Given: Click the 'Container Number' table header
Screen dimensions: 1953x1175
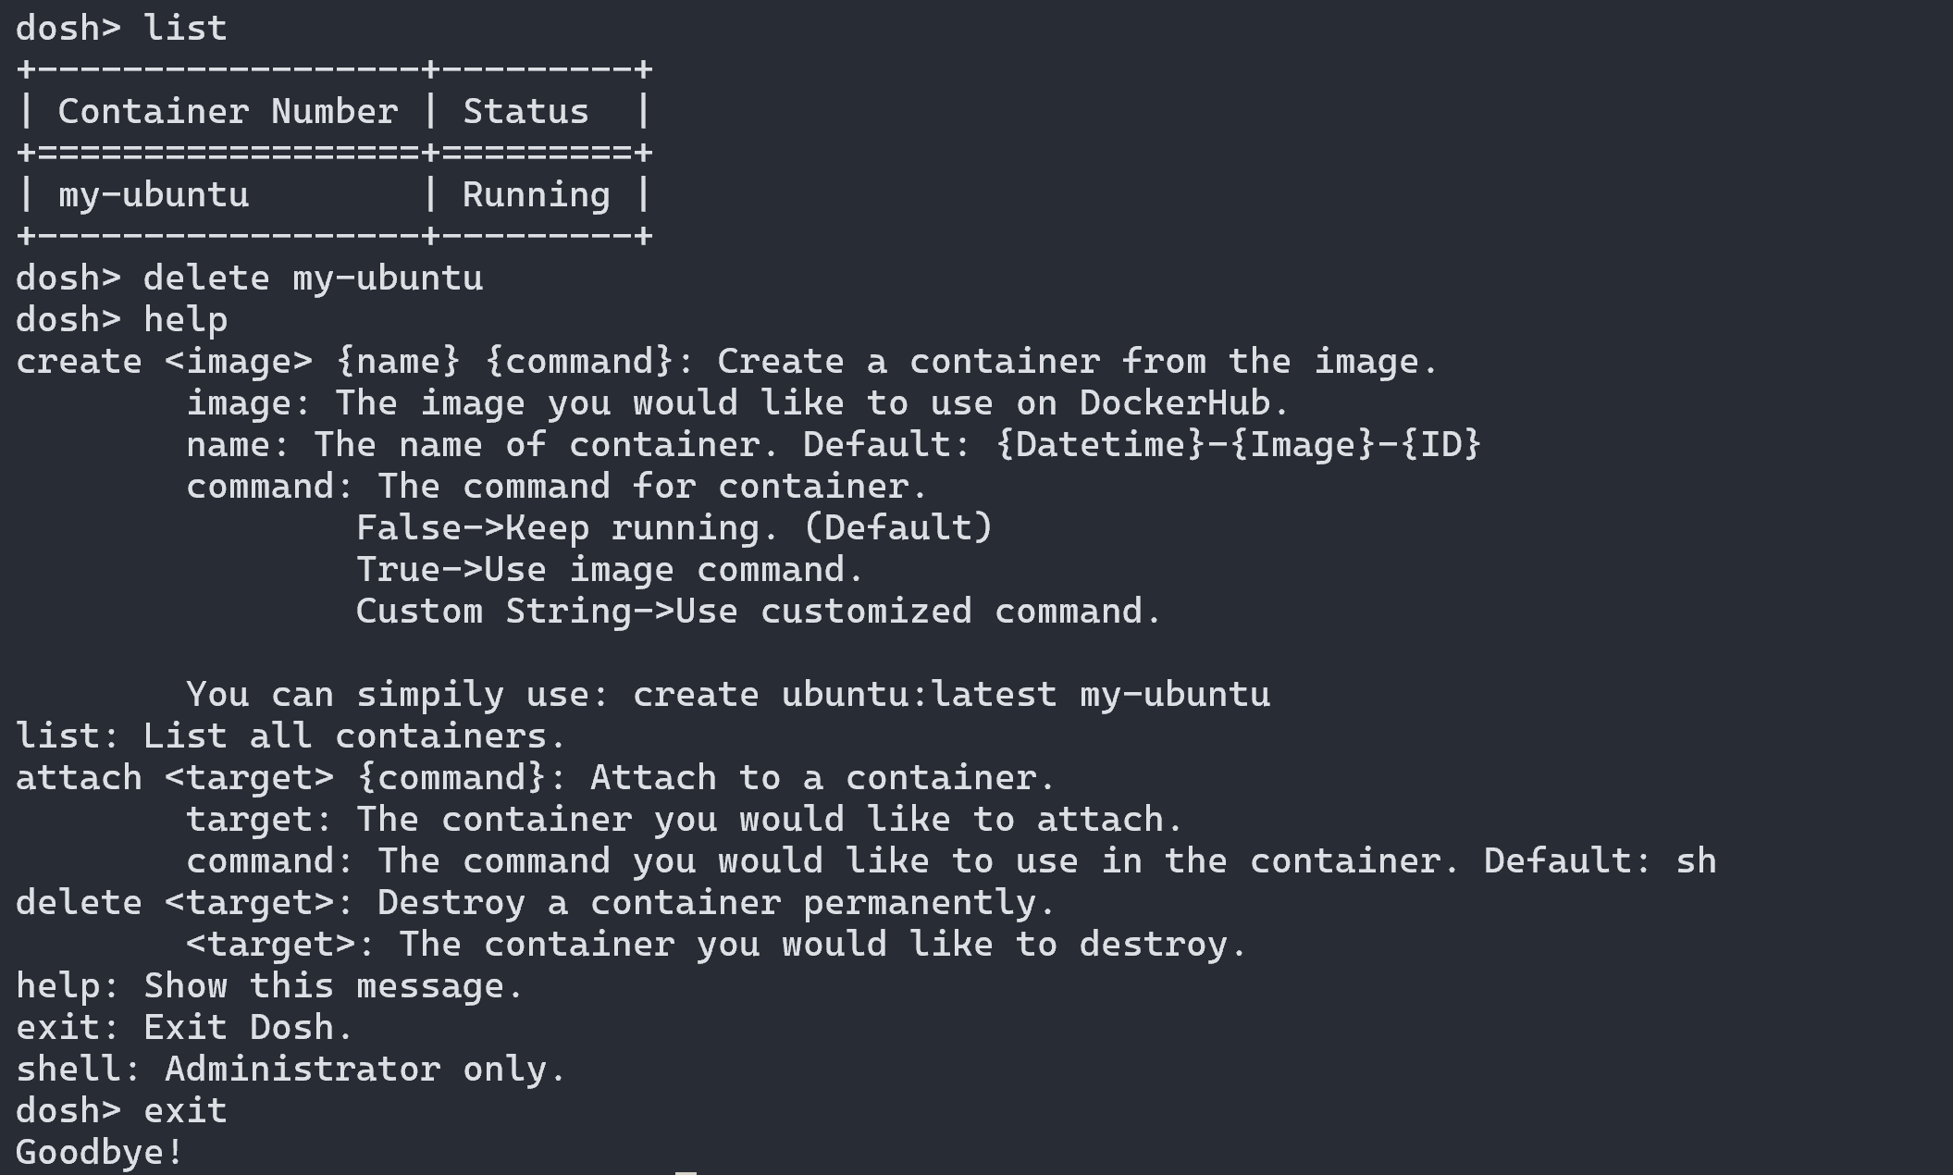Looking at the screenshot, I should click(x=228, y=112).
